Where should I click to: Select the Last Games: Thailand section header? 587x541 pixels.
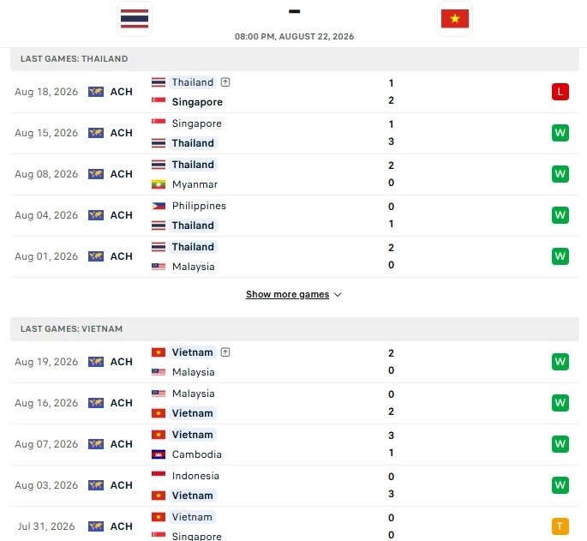click(295, 59)
